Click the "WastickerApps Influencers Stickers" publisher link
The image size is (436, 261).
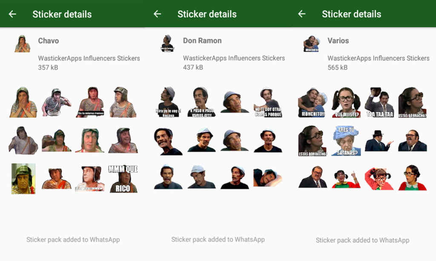point(89,58)
